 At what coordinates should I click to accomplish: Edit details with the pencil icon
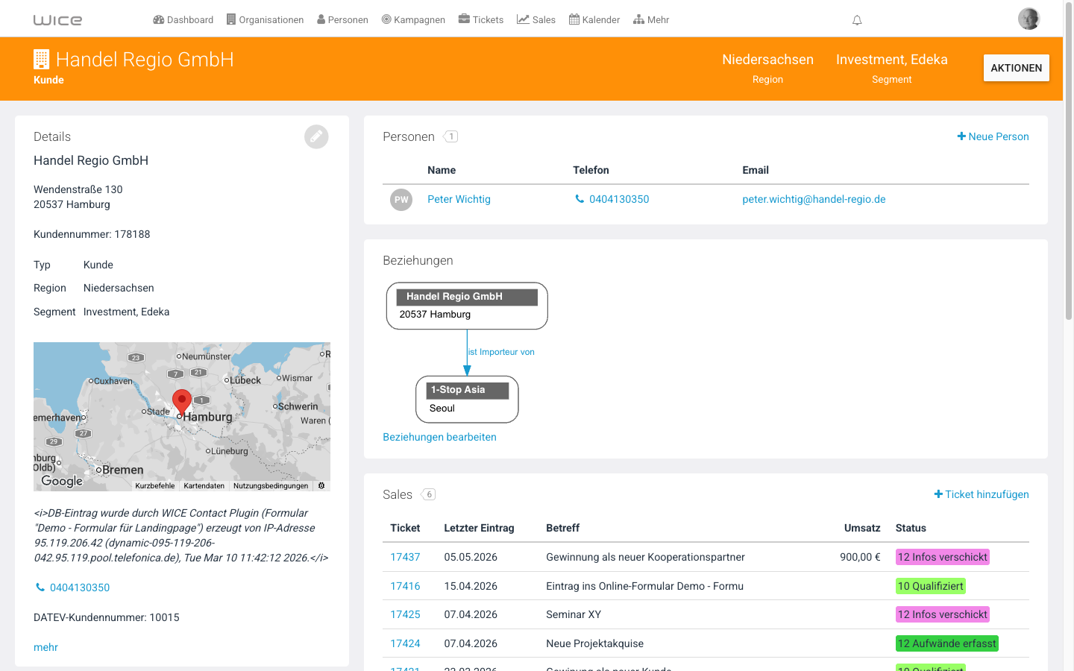coord(316,136)
